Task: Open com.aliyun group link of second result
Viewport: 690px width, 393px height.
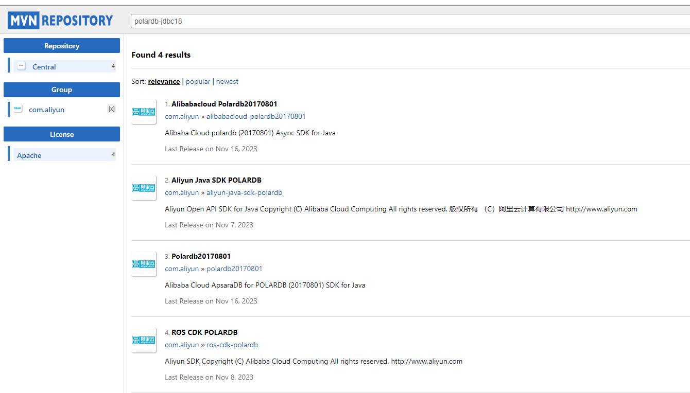Action: pyautogui.click(x=182, y=192)
